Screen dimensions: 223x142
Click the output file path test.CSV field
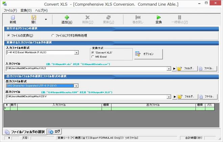(86, 97)
